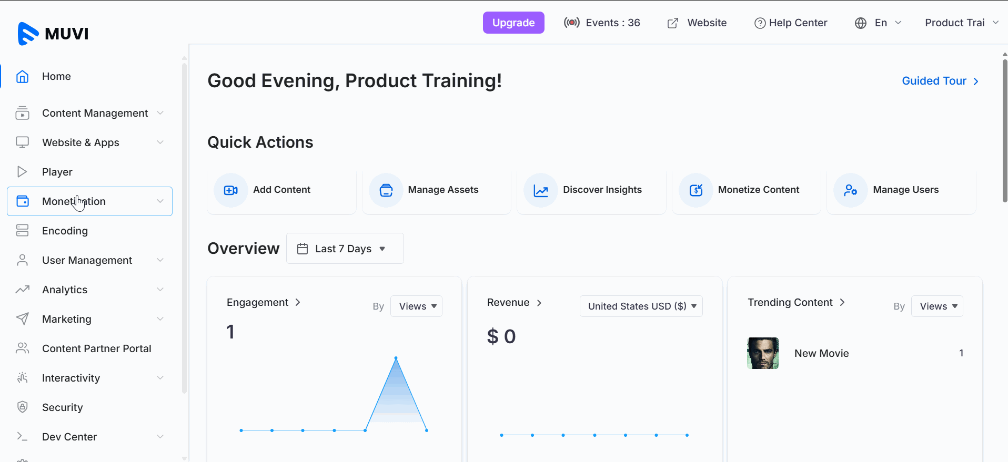Select the language En dropdown

pyautogui.click(x=880, y=23)
